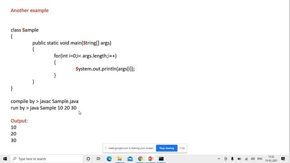The width and height of the screenshot is (290, 163).
Task: Click output value 20
Action: pyautogui.click(x=14, y=134)
